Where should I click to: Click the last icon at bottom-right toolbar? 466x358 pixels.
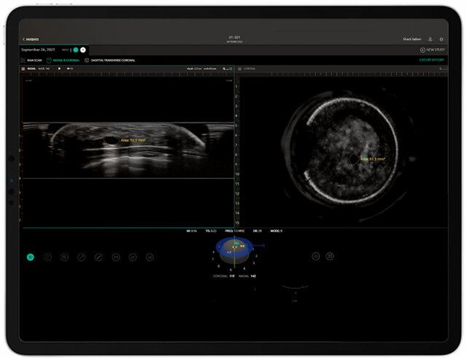coord(330,257)
